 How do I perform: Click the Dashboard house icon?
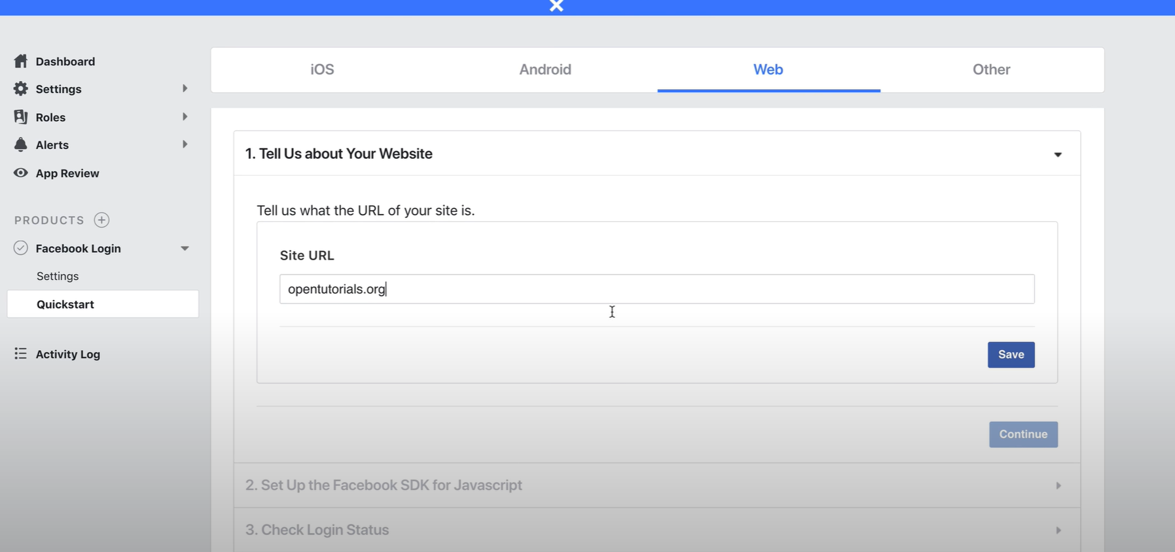21,61
